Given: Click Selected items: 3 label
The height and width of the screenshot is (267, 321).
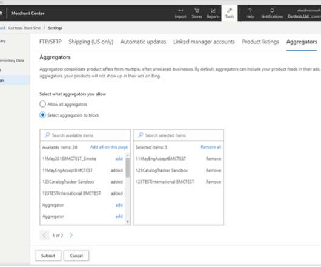Looking at the screenshot, I should 151,147.
